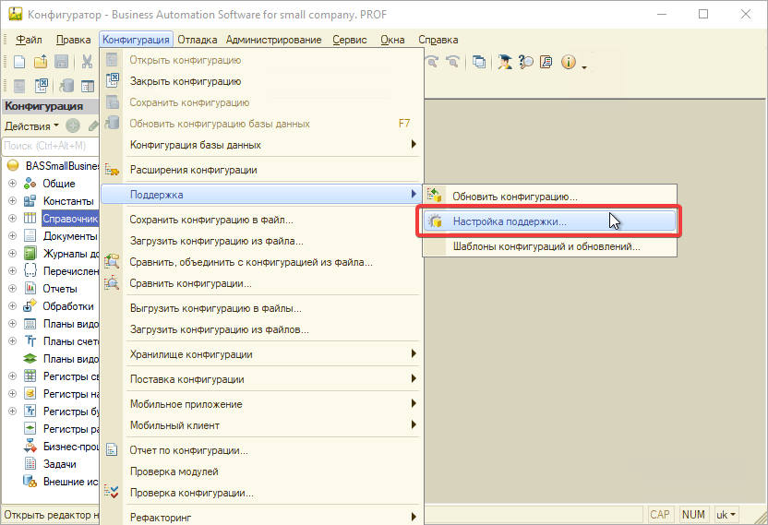Viewport: 768px width, 525px height.
Task: Open the Действия dropdown
Action: (31, 125)
